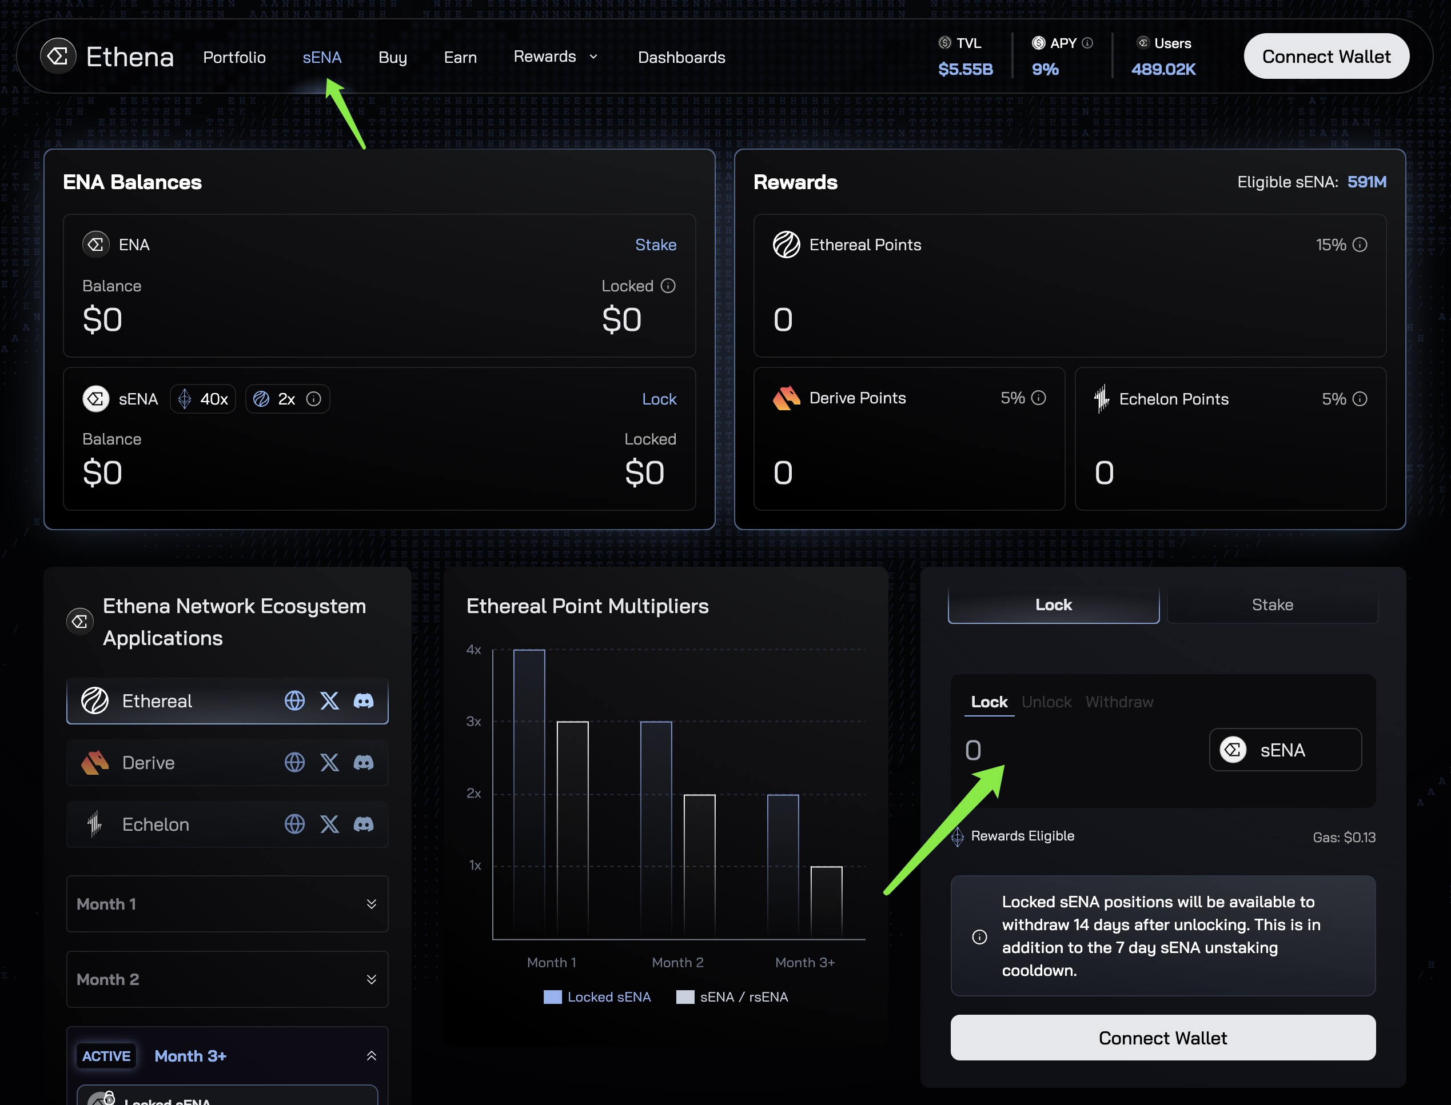The image size is (1451, 1105).
Task: Click info icon beside sENA 2x multiplier
Action: tap(314, 399)
